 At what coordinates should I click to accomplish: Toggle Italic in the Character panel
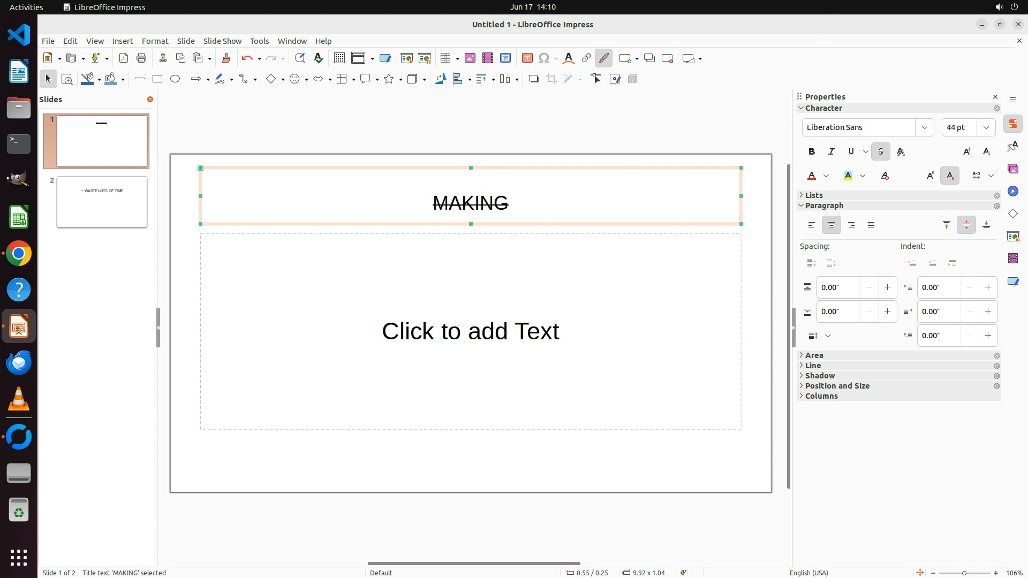click(832, 152)
